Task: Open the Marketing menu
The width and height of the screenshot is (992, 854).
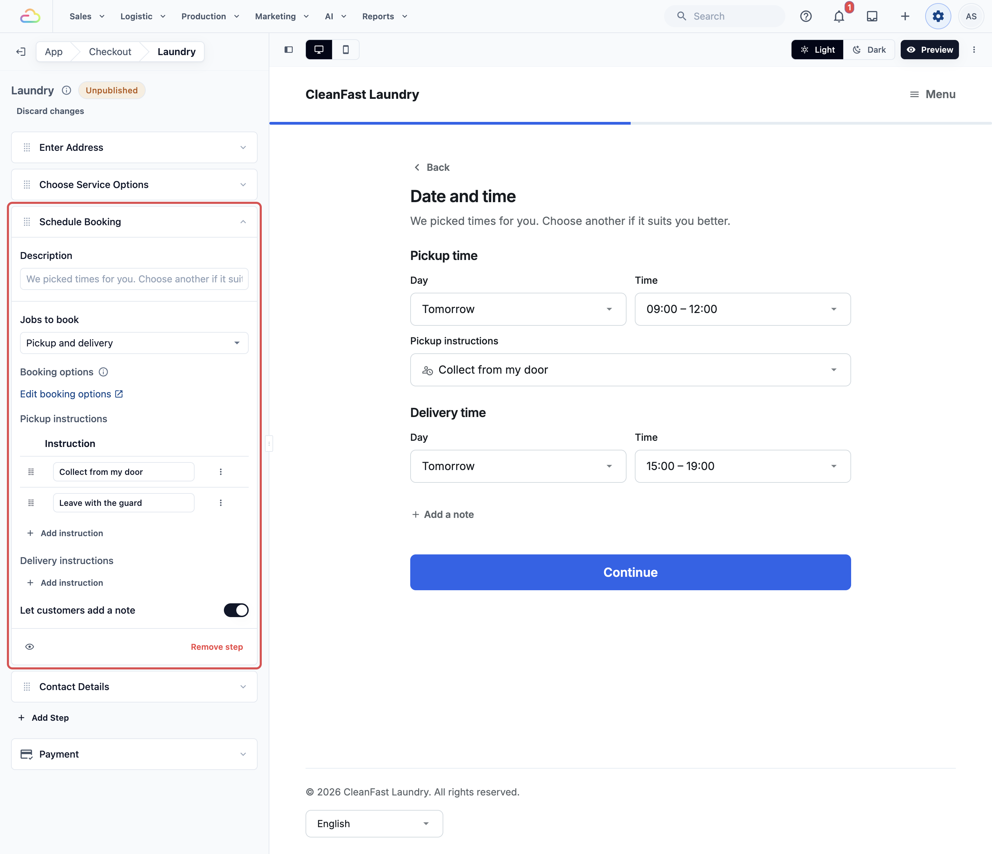Action: pos(281,16)
